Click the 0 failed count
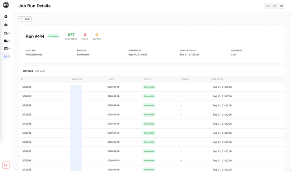Viewport: 291px width, 171px height. [x=85, y=35]
